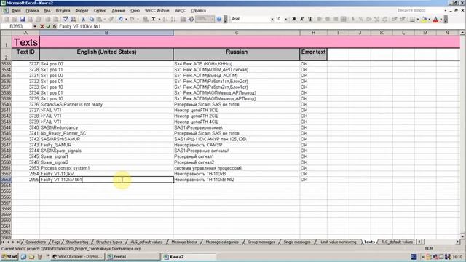Cancel cell edit with red X
Screen dimensions: 466x262
pos(42,26)
